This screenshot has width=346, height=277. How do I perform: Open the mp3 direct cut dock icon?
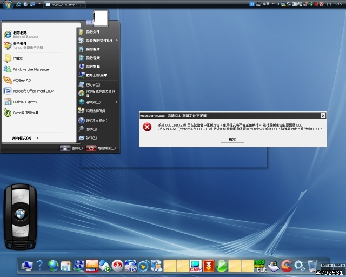pyautogui.click(x=261, y=265)
